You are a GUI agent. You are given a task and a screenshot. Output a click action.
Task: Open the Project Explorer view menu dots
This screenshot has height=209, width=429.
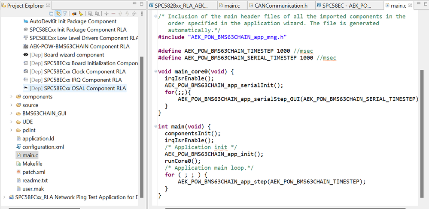point(142,13)
